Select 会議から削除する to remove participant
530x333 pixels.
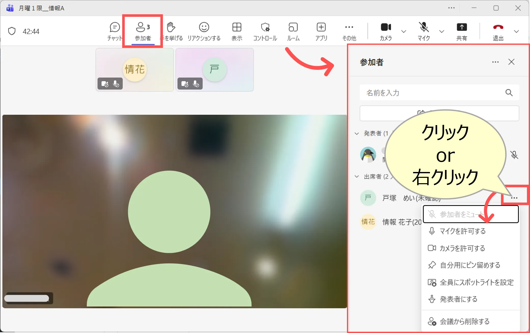464,322
